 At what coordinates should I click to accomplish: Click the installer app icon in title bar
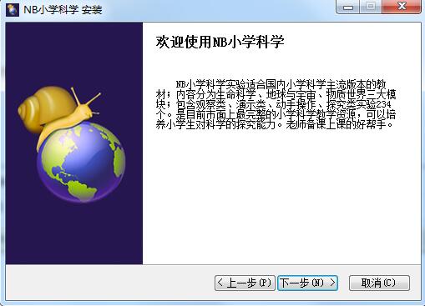13,10
